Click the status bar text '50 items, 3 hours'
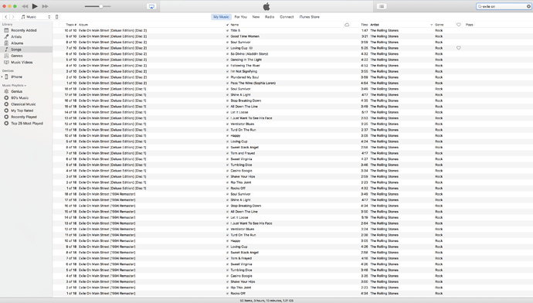 tap(266, 301)
